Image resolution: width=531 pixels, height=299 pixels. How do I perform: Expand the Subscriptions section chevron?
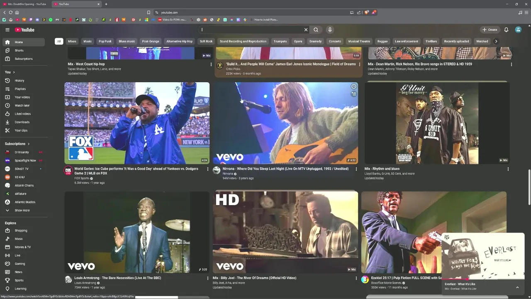pyautogui.click(x=28, y=144)
